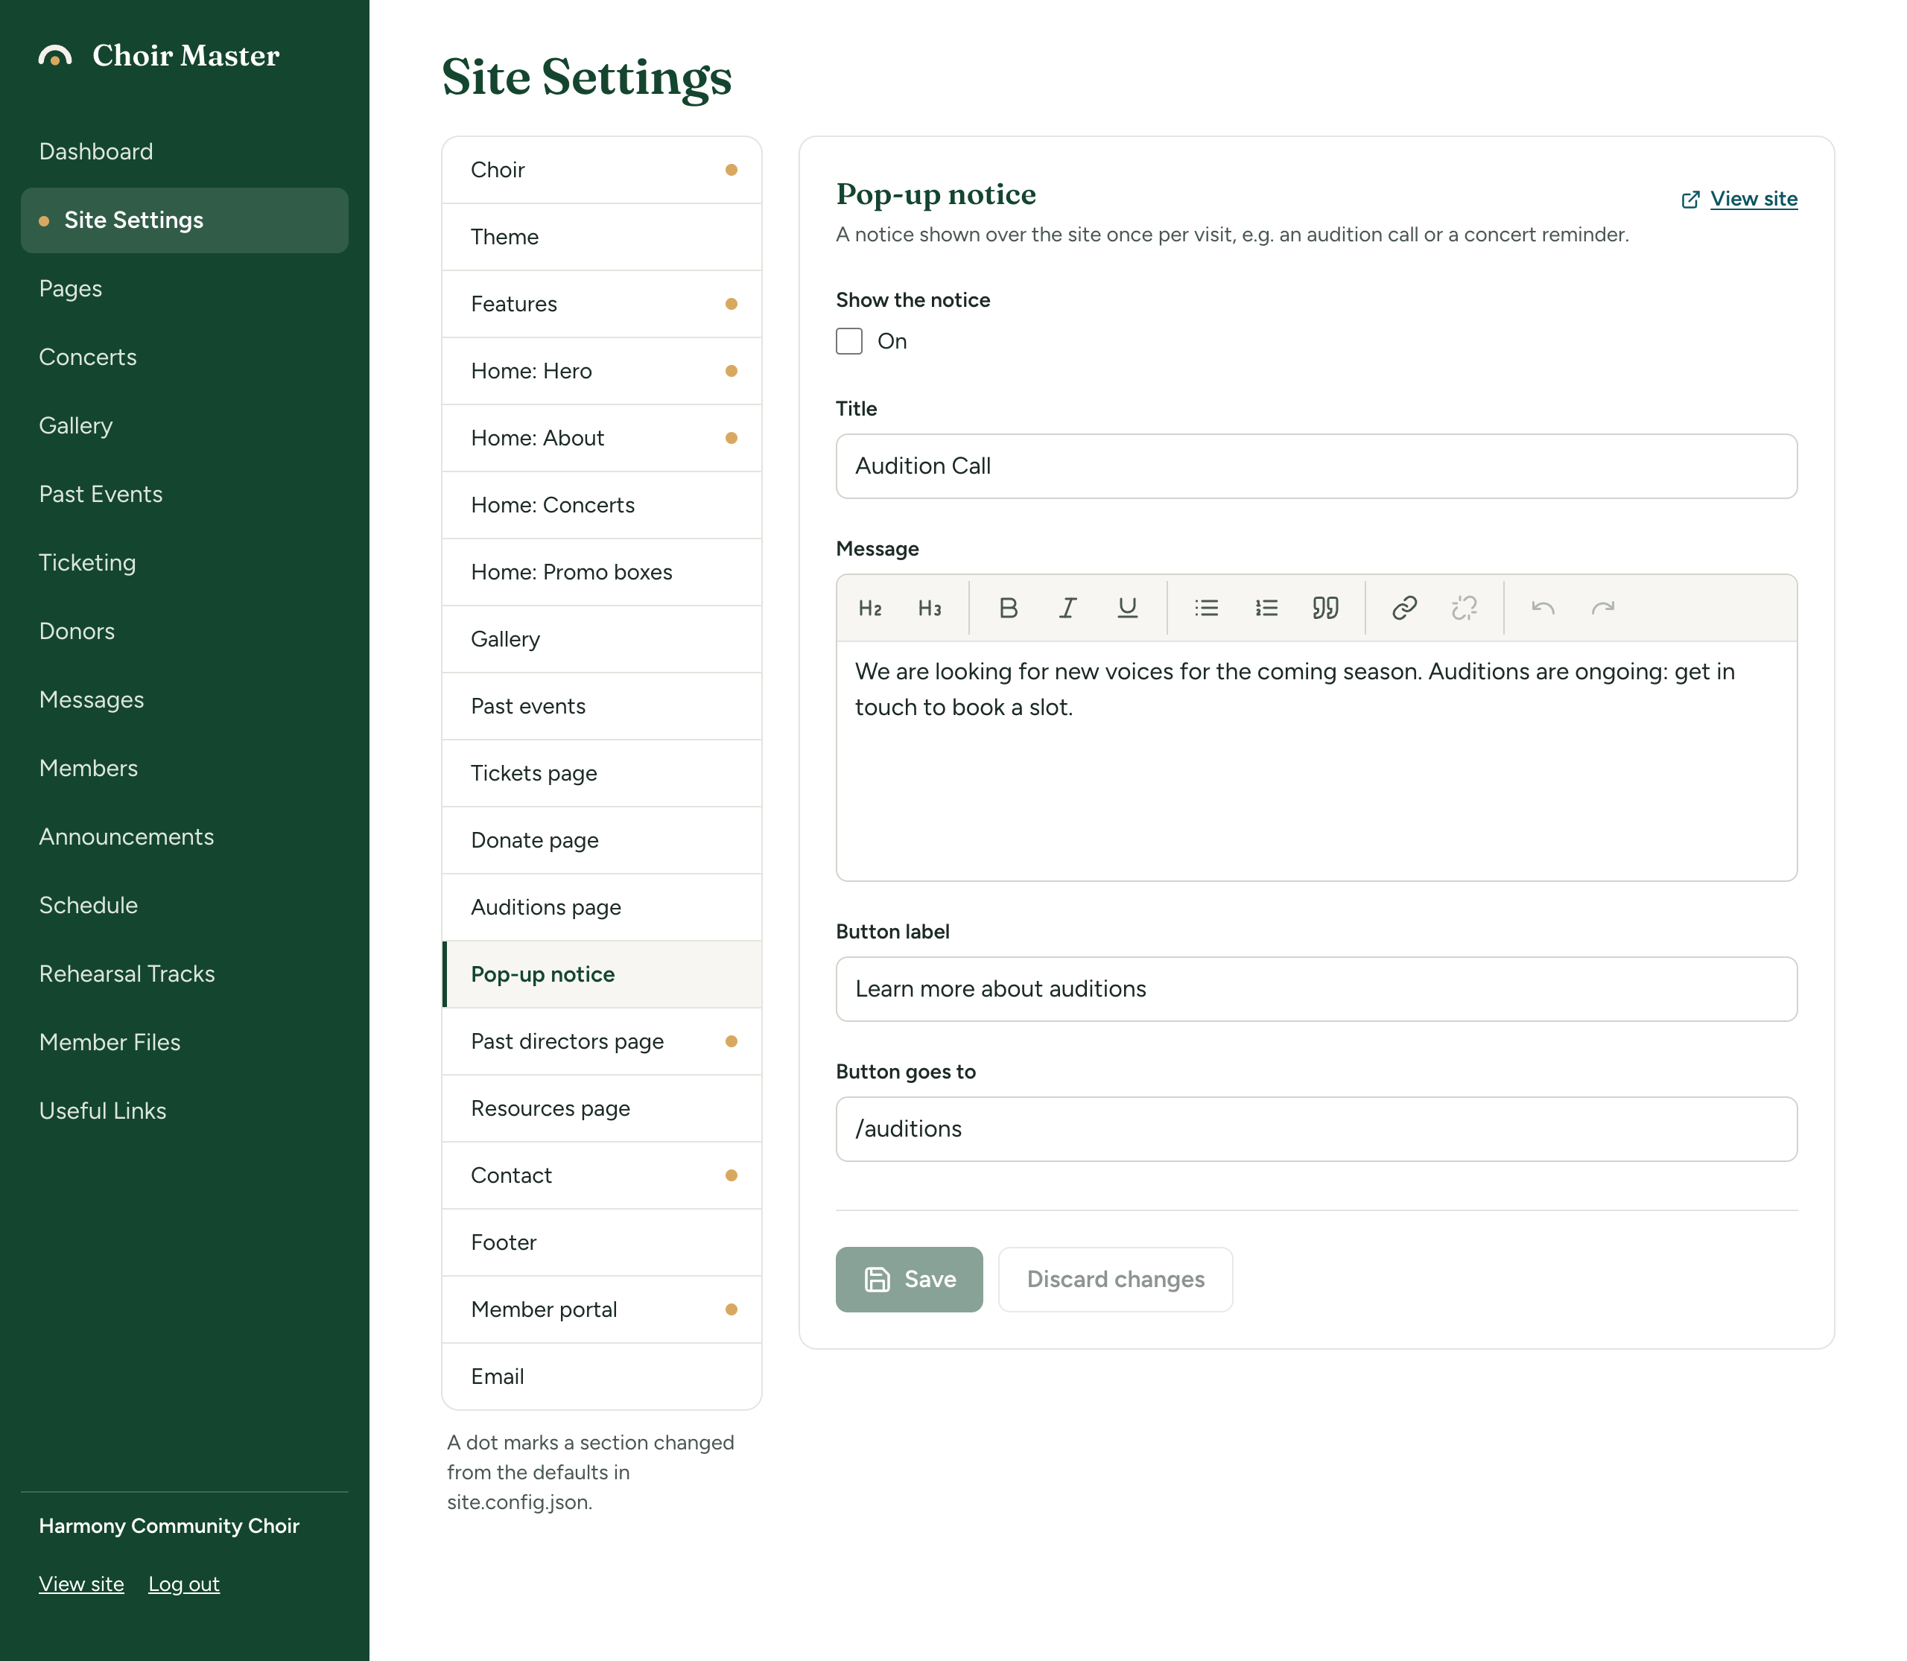Insert a bulleted list
Screen dimensions: 1907x1661
pyautogui.click(x=1206, y=608)
